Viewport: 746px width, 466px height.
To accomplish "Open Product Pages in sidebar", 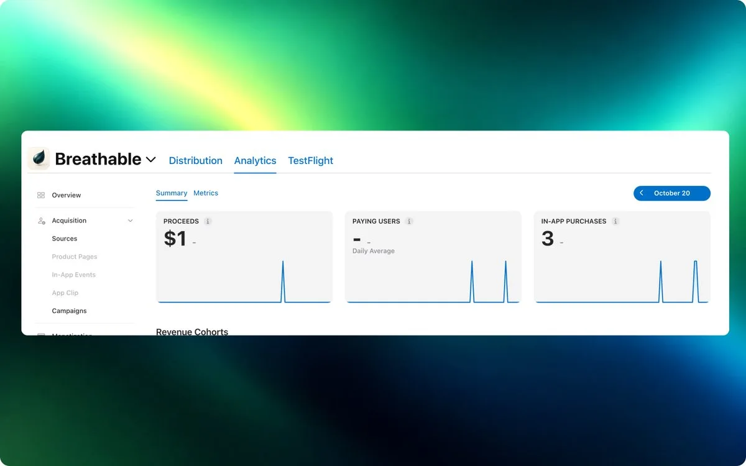I will [x=75, y=257].
